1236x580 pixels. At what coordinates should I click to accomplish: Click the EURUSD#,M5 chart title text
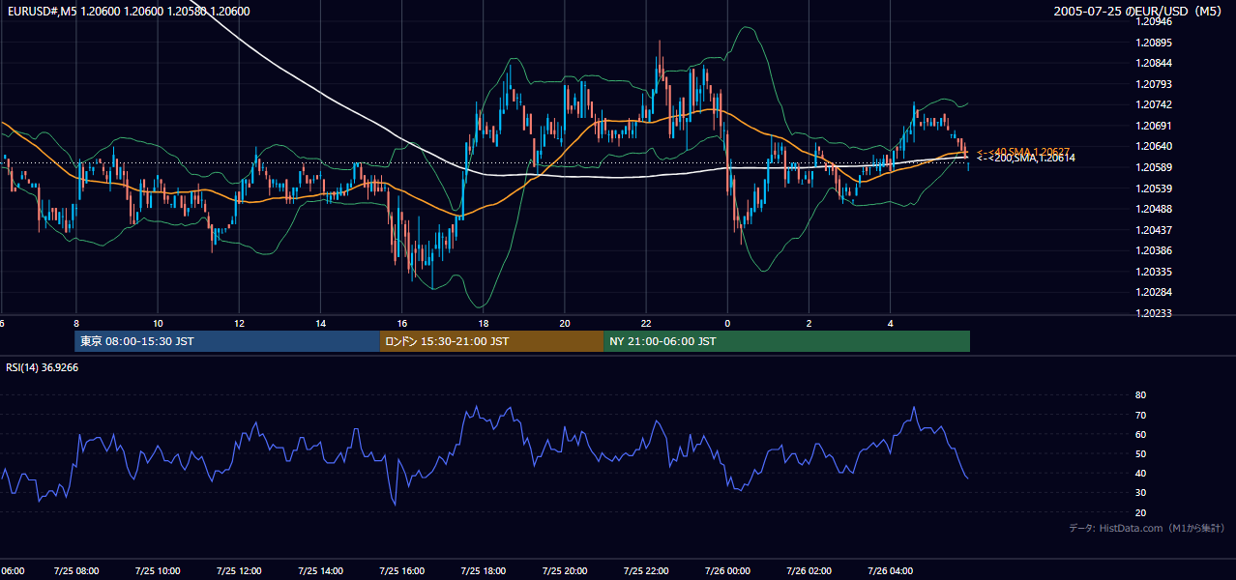pyautogui.click(x=127, y=12)
